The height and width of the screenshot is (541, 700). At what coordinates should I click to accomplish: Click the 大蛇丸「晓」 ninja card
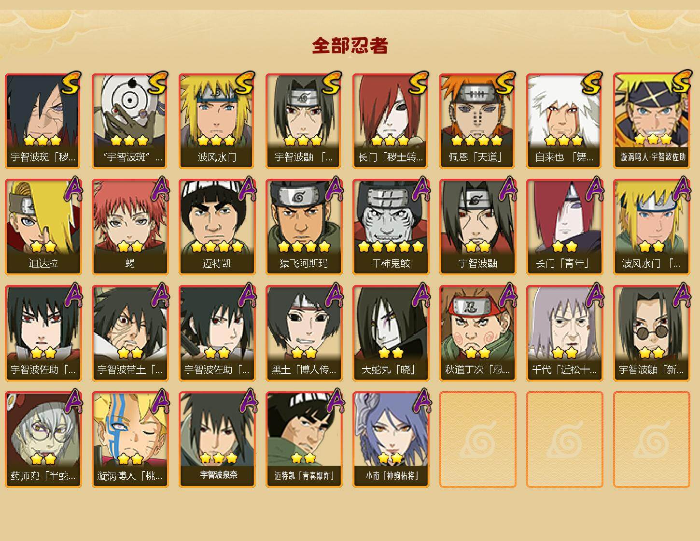coord(391,333)
